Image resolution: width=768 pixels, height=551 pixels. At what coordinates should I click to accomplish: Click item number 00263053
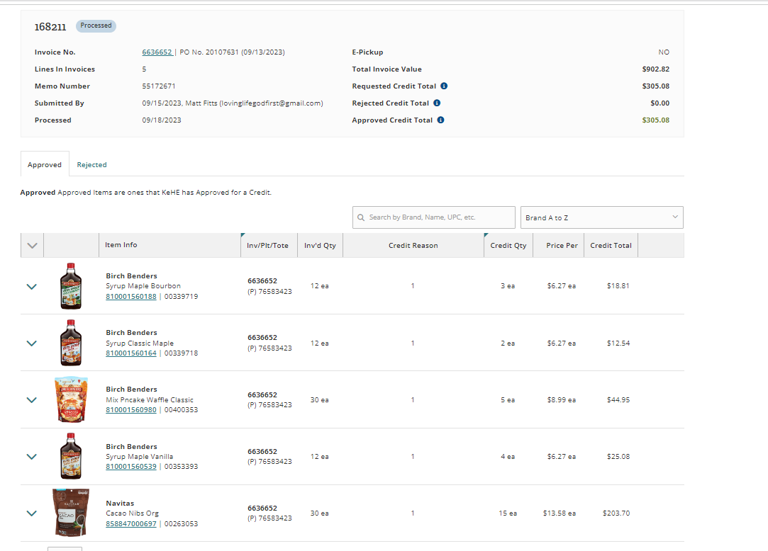pos(182,523)
